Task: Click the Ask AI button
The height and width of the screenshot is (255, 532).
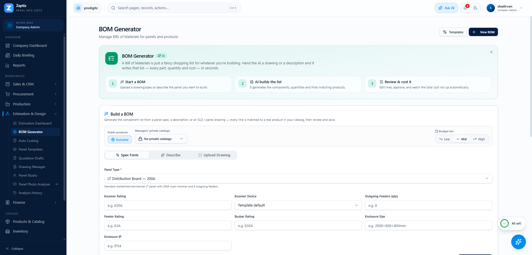Action: [x=446, y=8]
